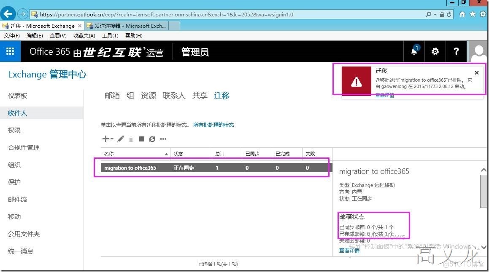Open the app launcher grid icon

[x=10, y=51]
